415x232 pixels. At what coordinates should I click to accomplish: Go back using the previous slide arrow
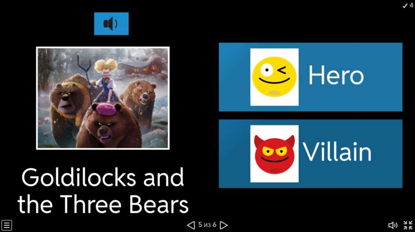point(191,225)
